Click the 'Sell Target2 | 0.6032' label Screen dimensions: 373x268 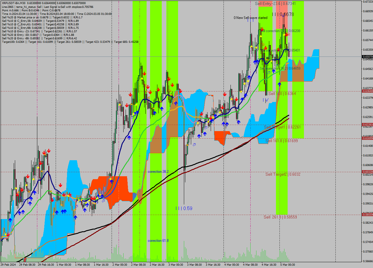pyautogui.click(x=283, y=174)
